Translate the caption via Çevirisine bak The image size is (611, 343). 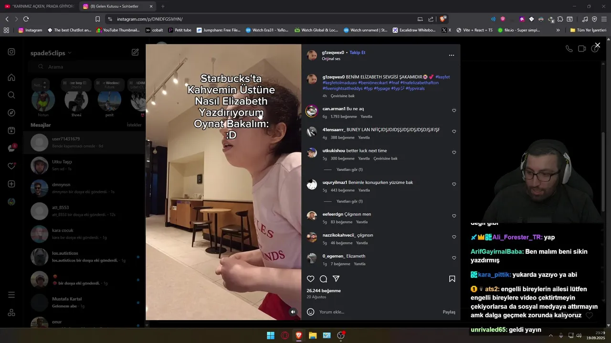343,96
